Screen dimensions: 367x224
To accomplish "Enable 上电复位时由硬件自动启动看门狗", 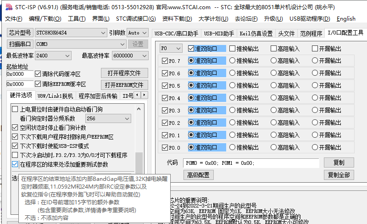I will point(15,109).
